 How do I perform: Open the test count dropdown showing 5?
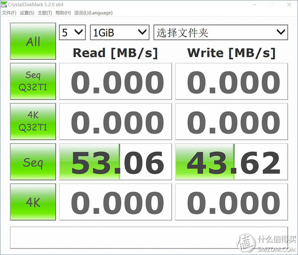72,32
